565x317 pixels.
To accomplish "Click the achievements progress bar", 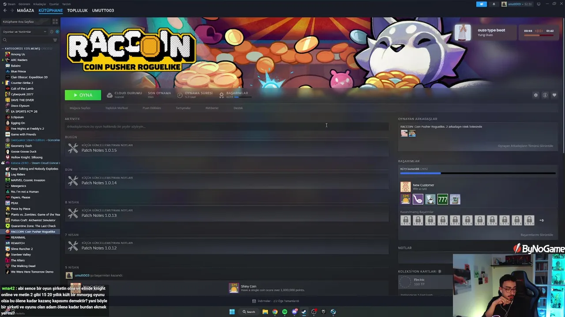I will point(478,173).
